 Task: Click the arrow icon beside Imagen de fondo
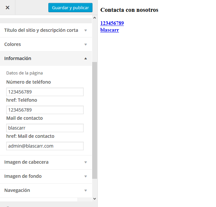pyautogui.click(x=86, y=176)
